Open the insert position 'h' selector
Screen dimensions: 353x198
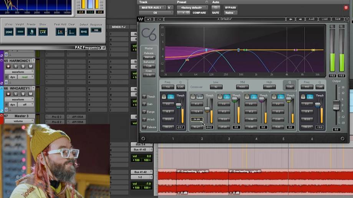pos(170,7)
